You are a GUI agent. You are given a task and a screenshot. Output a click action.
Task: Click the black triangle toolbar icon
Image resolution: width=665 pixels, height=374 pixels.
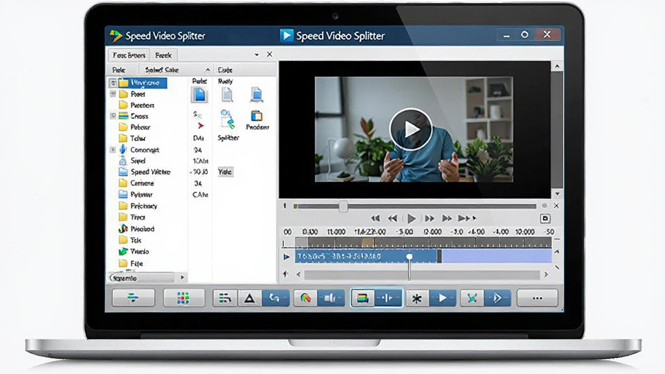[249, 298]
